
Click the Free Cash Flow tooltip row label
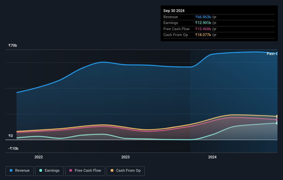pos(176,29)
